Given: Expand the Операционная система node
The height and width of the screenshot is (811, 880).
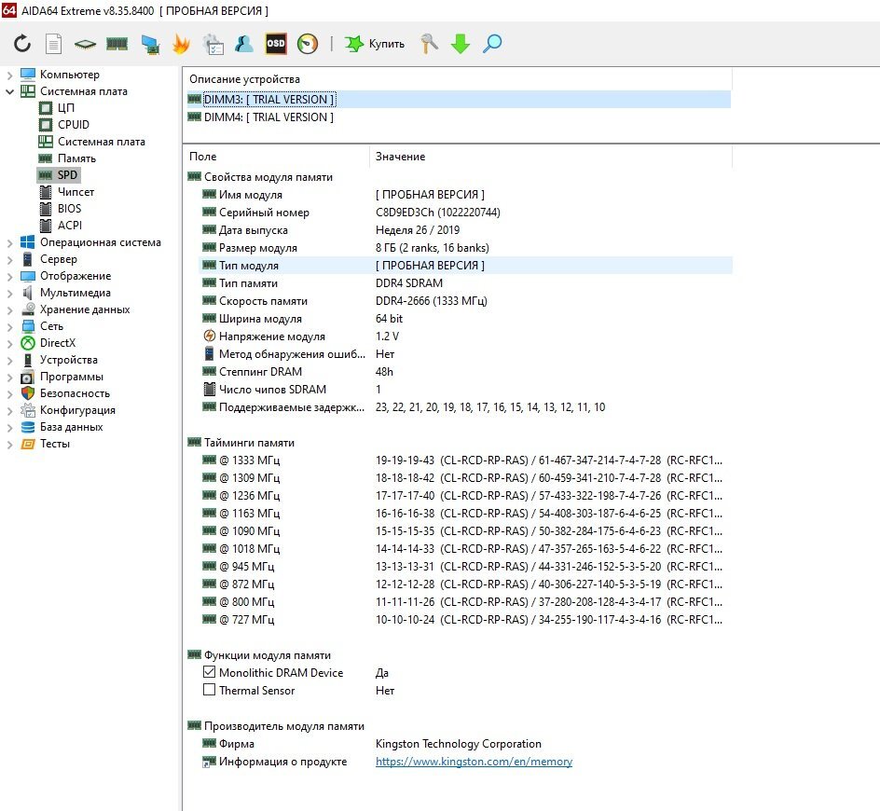Looking at the screenshot, I should pyautogui.click(x=9, y=243).
